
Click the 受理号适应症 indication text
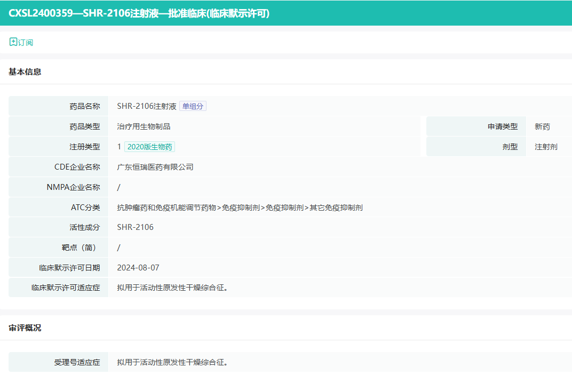pos(173,362)
